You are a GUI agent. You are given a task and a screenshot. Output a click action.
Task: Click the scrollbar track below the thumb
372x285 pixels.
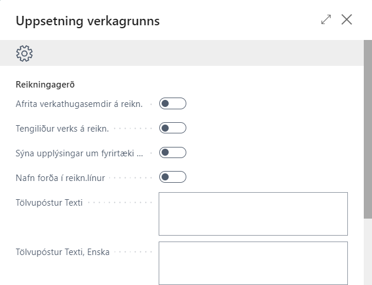point(368,253)
